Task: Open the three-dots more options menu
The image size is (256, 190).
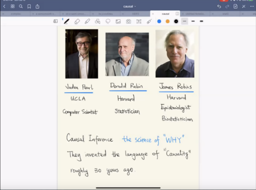Action: click(x=252, y=6)
